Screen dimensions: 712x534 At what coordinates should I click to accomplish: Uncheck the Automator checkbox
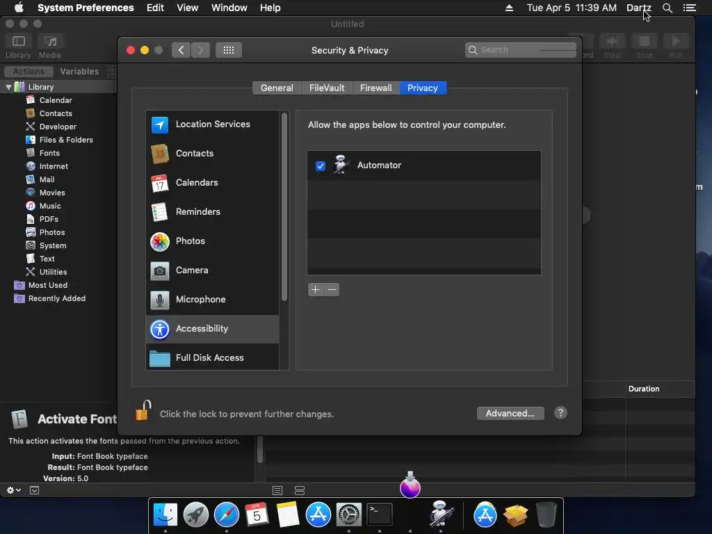(x=320, y=165)
